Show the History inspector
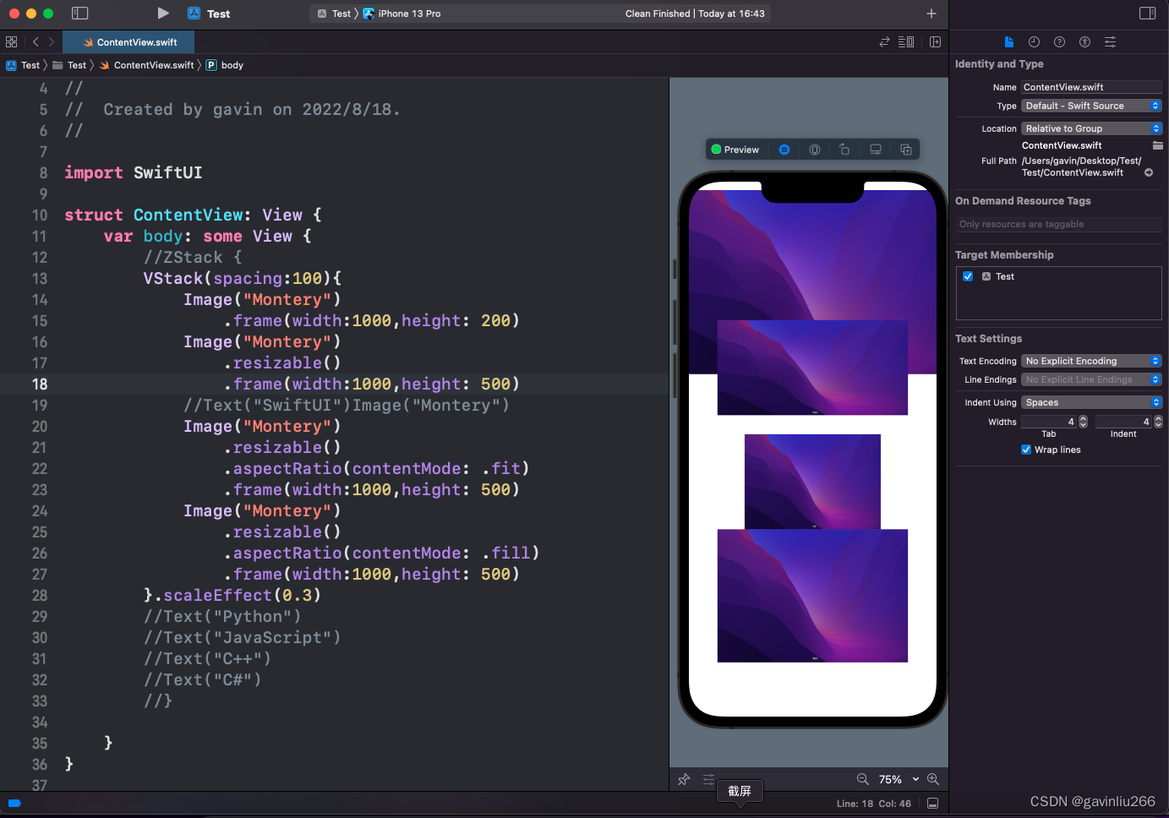Image resolution: width=1169 pixels, height=818 pixels. (x=1034, y=41)
